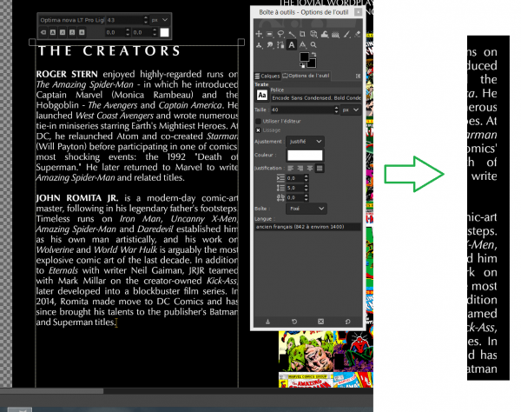Swap foreground and background colors arrow
The image size is (521, 412).
313,54
